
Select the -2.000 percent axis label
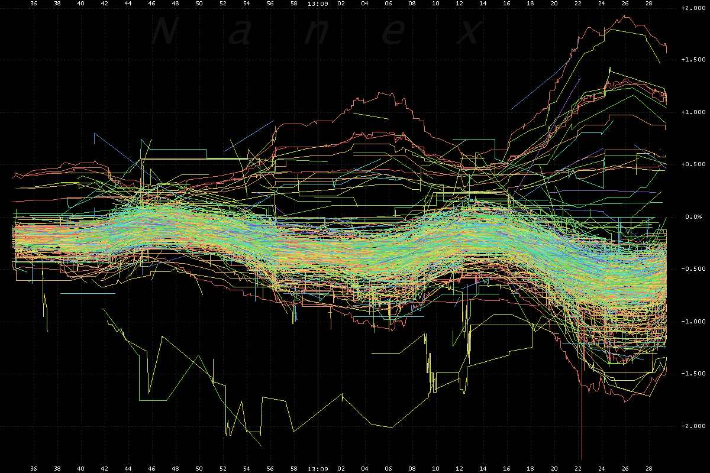click(x=692, y=426)
